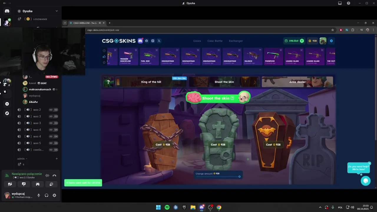Pick the green stone tombstone coffin
Viewport: 377px width, 212px height.
(219, 138)
